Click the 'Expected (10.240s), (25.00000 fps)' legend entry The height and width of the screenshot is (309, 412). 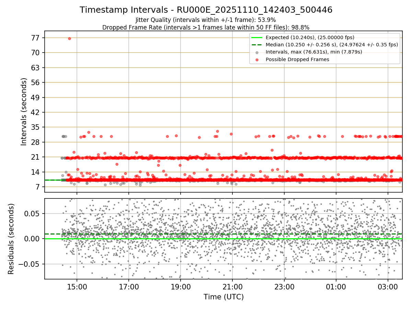point(310,37)
